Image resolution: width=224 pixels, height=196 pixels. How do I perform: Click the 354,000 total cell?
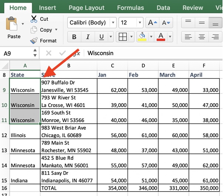coord(112,188)
